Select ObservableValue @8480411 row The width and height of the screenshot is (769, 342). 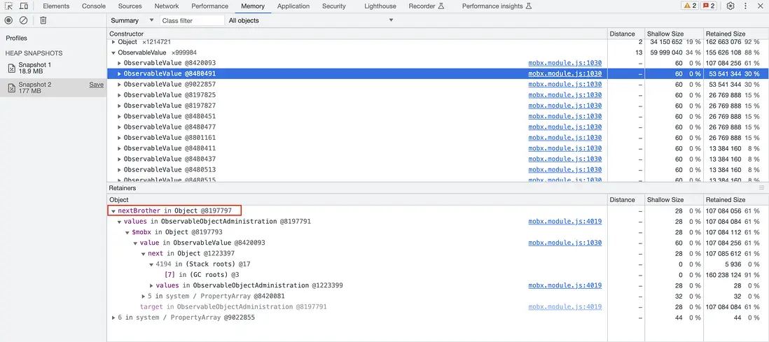click(x=438, y=148)
